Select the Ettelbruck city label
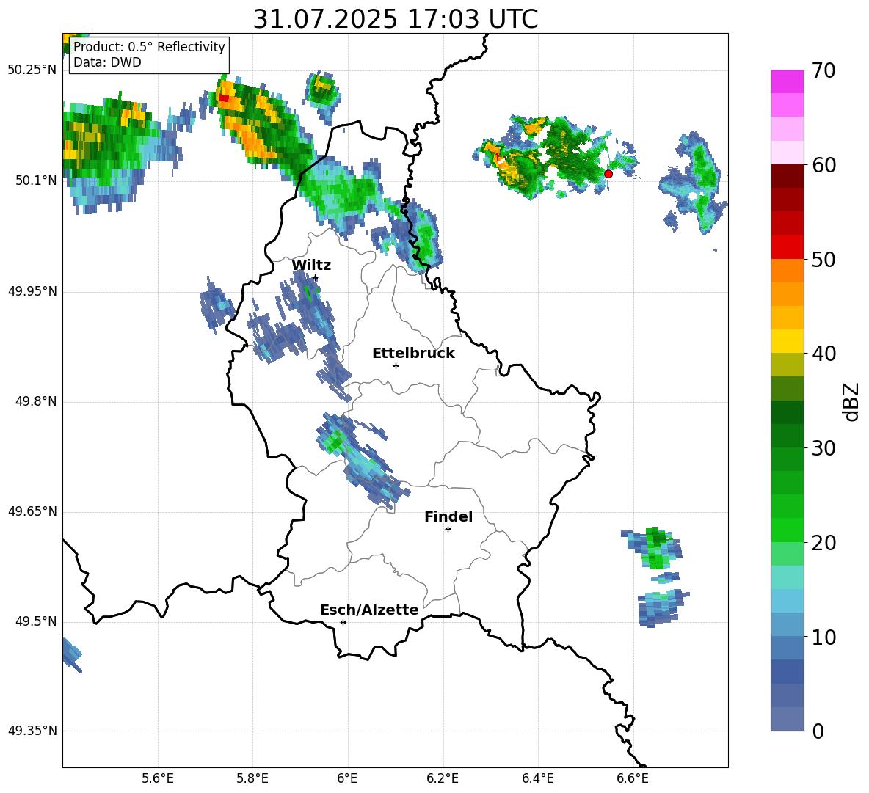Viewport: 869px width, 793px height. tap(413, 354)
